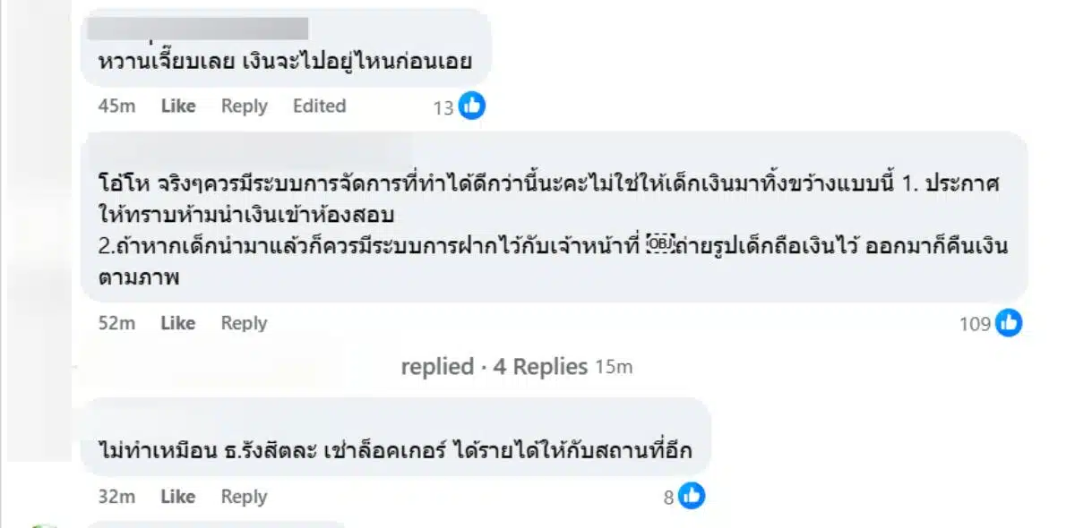This screenshot has height=528, width=1075.
Task: Show who reacted via the 13 count
Action: 443,107
